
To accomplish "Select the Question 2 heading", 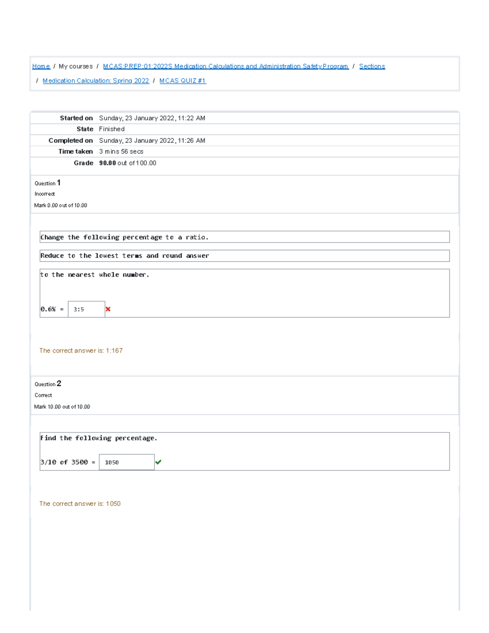I will (x=48, y=384).
